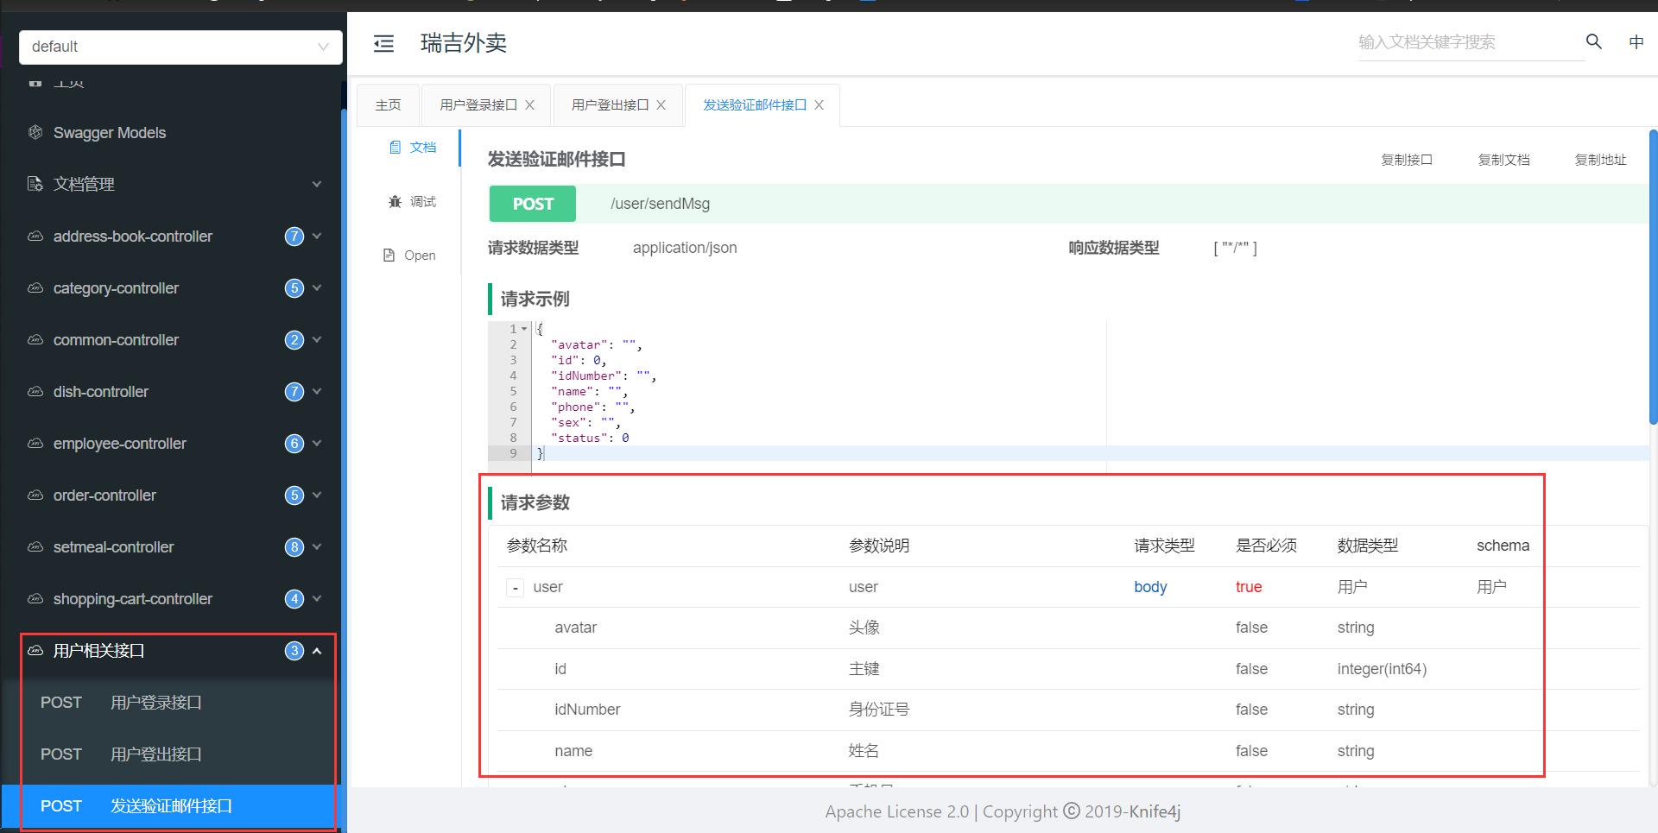Viewport: 1658px width, 833px height.
Task: Click the main content vertical scrollbar
Action: 1653,276
